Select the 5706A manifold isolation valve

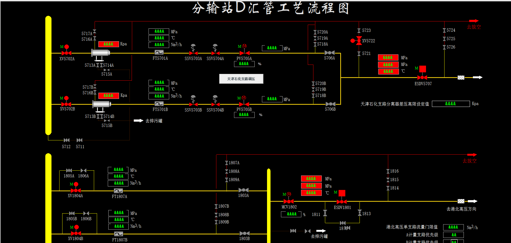tap(329, 53)
